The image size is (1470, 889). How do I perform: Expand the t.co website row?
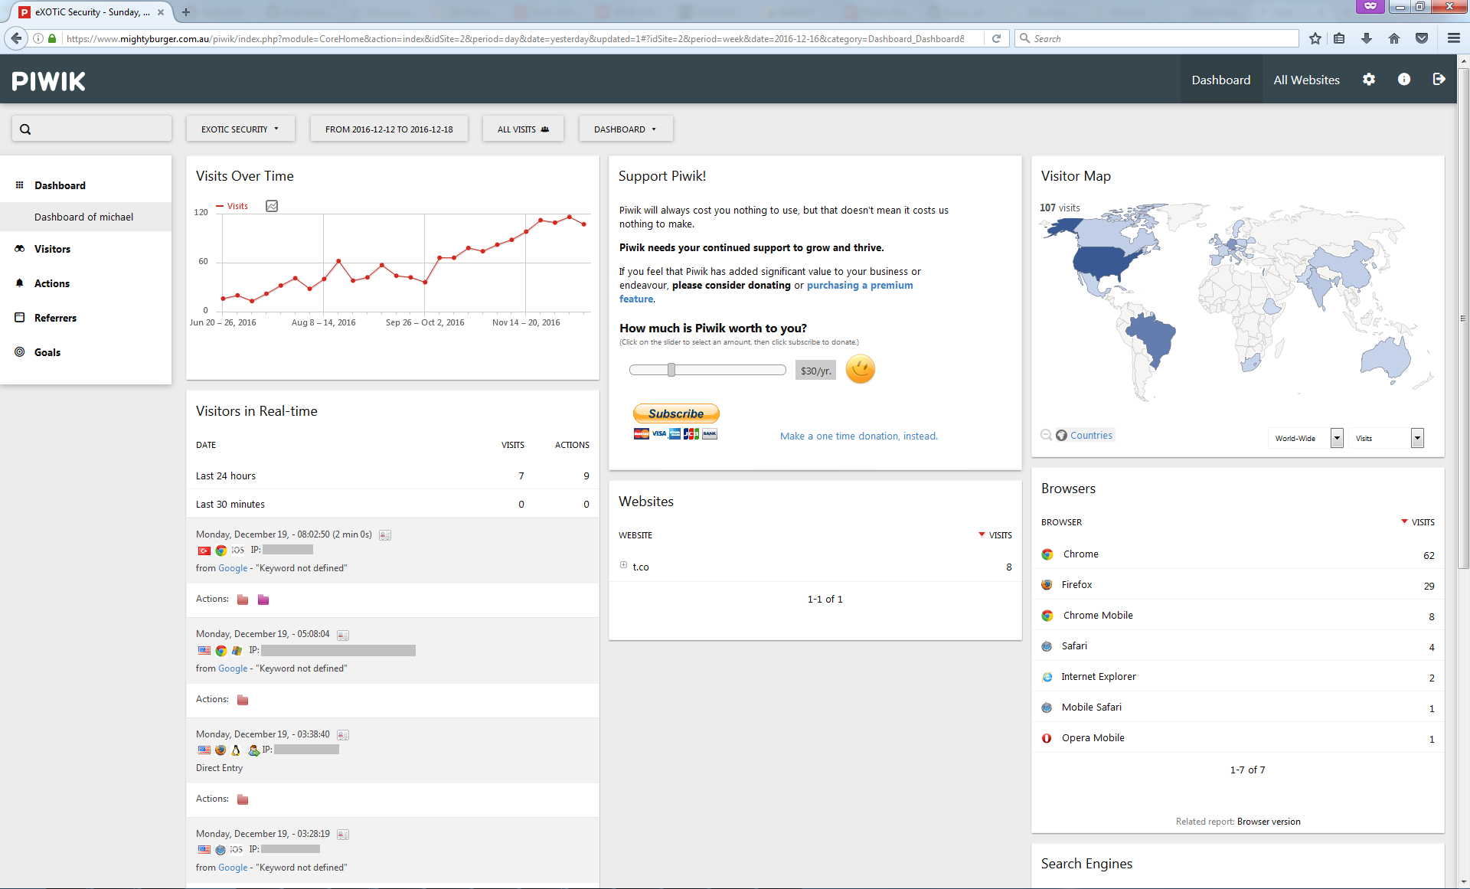(x=623, y=566)
